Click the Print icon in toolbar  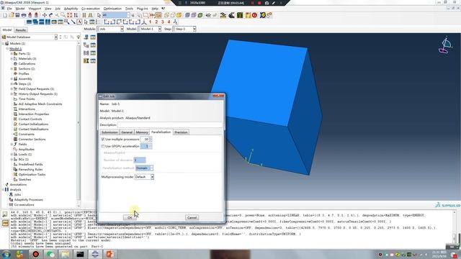[24, 15]
